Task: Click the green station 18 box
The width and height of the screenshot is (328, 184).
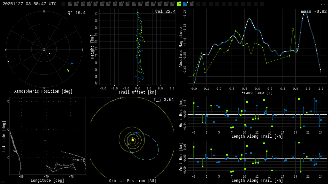Action: point(179,4)
